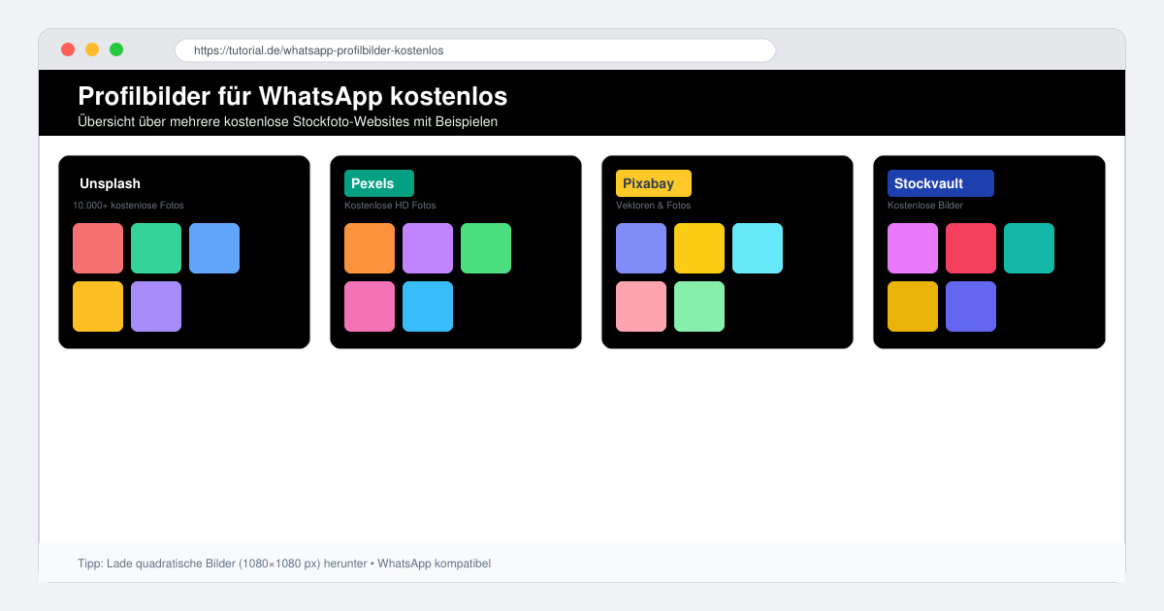Open the blue Stockvault label

[941, 183]
